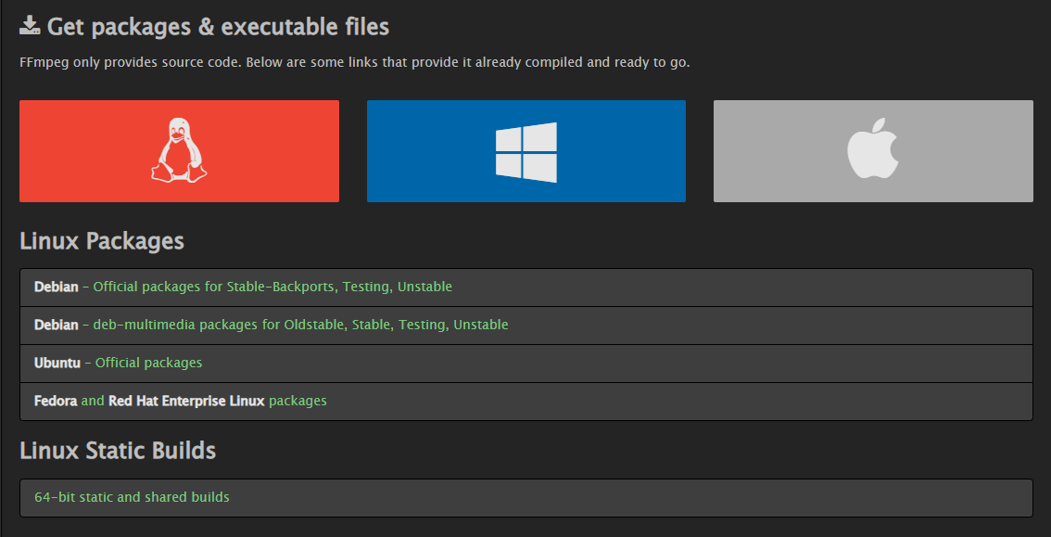This screenshot has width=1051, height=537.
Task: Click the Red Hat Enterprise Linux label
Action: 186,401
